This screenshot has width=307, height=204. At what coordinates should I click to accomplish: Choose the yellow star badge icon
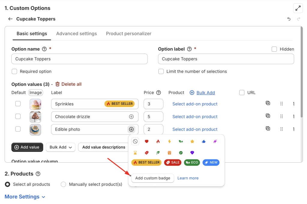[x=192, y=141]
